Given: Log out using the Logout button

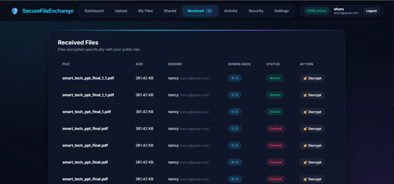Looking at the screenshot, I should [x=371, y=11].
